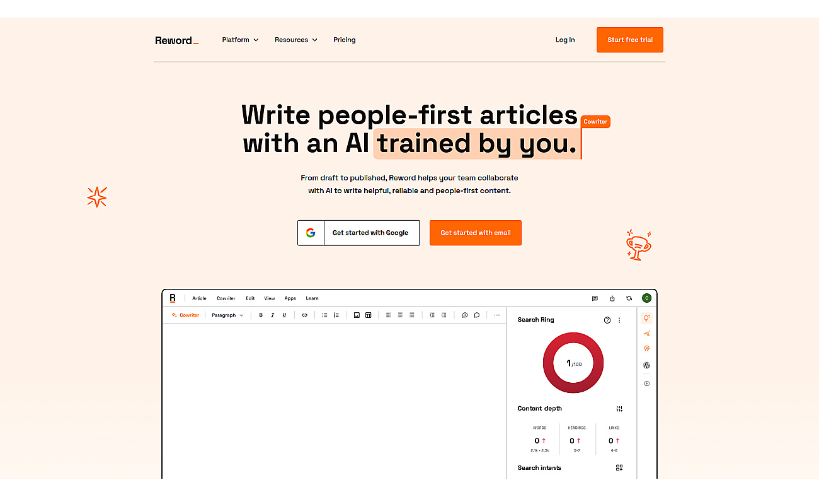Image resolution: width=819 pixels, height=497 pixels.
Task: Click Get started with Google
Action: point(358,233)
